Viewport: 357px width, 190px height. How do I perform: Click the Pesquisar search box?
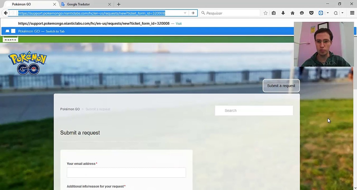[230, 13]
